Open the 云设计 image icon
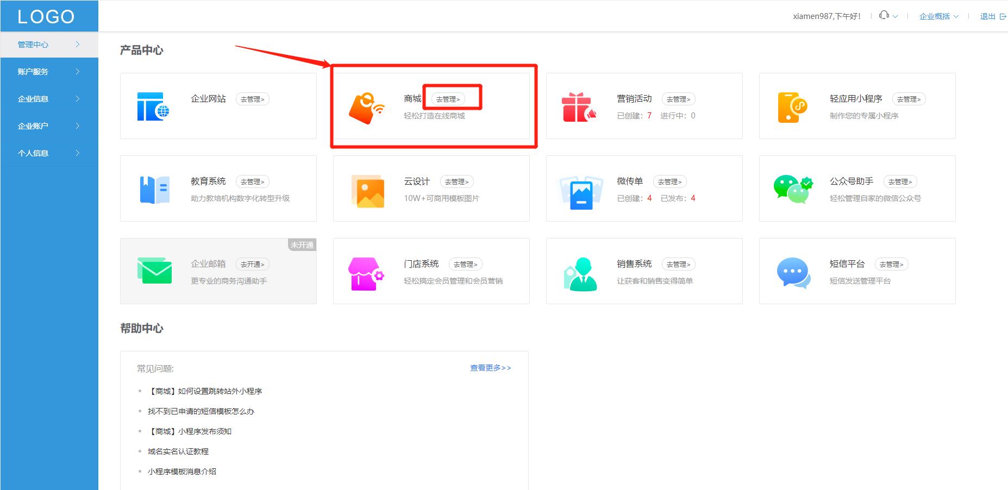Image resolution: width=1008 pixels, height=490 pixels. coord(366,189)
